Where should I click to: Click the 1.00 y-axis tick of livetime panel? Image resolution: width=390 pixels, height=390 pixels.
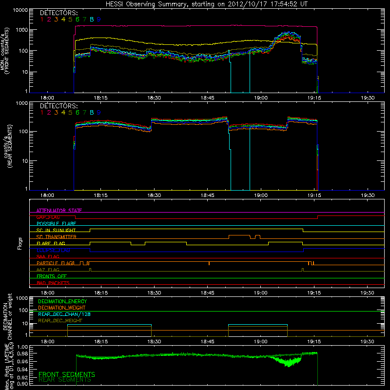pyautogui.click(x=23, y=347)
